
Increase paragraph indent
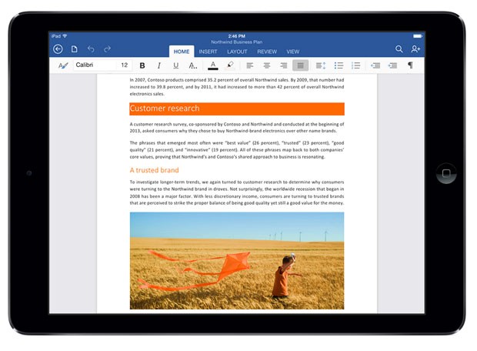pos(392,65)
